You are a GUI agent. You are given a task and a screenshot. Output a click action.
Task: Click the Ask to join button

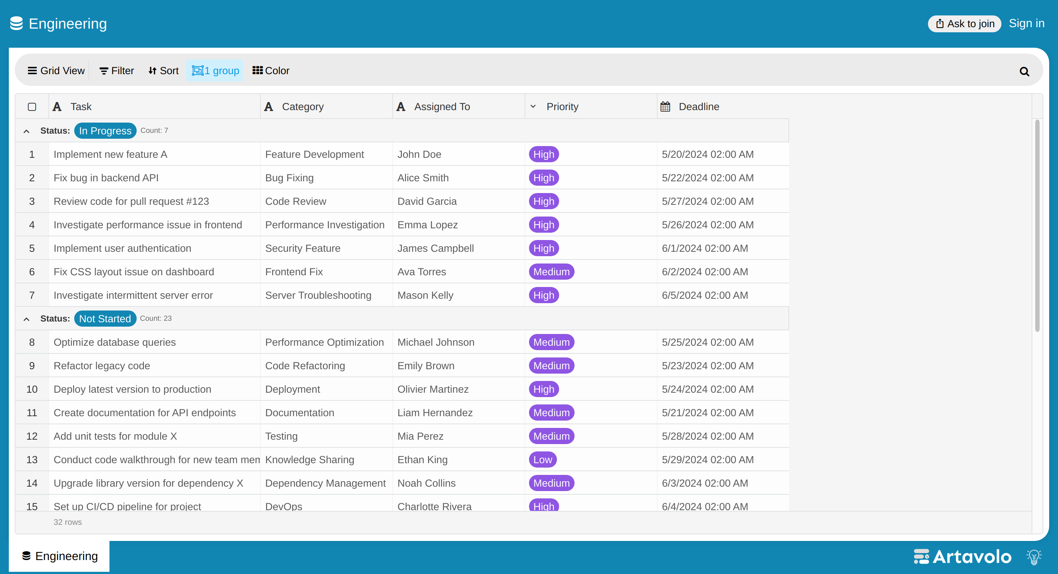coord(964,24)
